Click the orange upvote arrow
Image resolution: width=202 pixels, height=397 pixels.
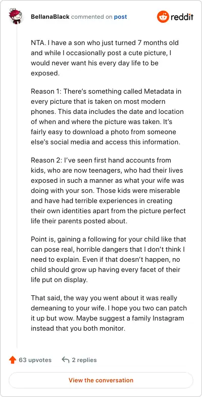(13, 360)
